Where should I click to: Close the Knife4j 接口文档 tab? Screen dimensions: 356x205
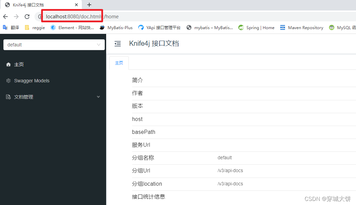click(76, 5)
